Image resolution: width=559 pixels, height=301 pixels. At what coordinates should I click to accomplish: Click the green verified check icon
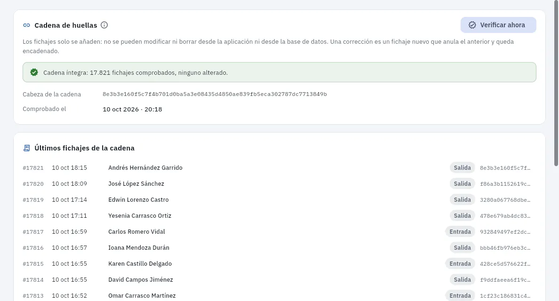coord(34,72)
